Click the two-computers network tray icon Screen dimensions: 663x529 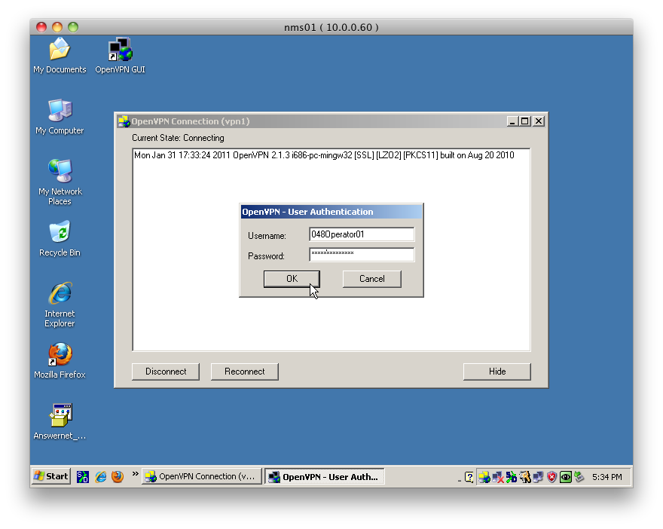(x=538, y=478)
